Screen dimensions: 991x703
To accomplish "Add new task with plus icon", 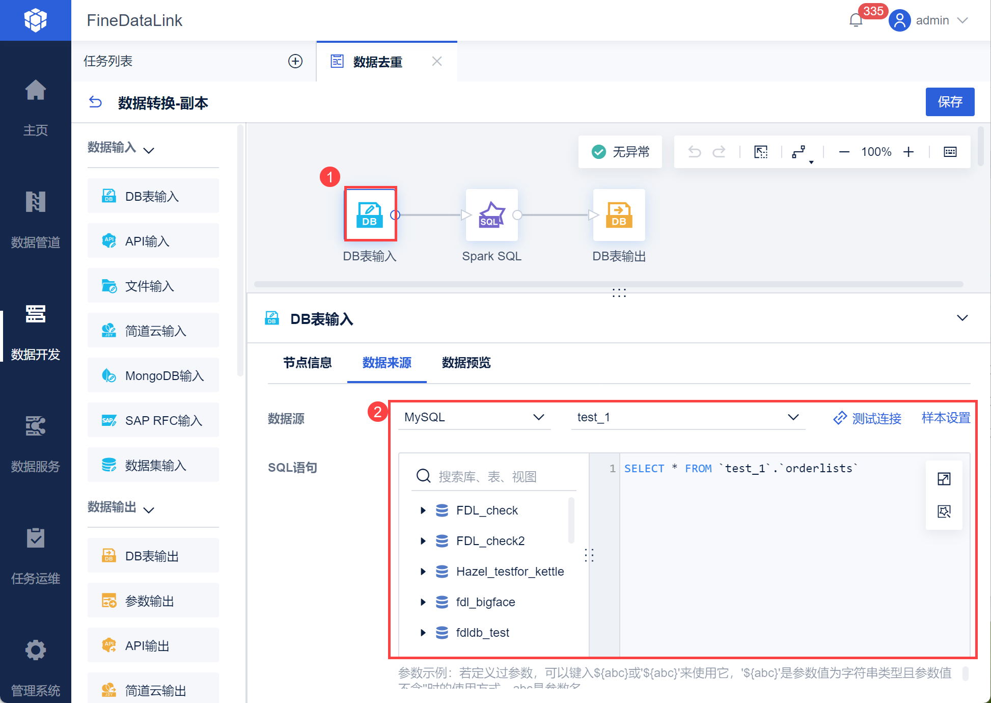I will tap(295, 61).
